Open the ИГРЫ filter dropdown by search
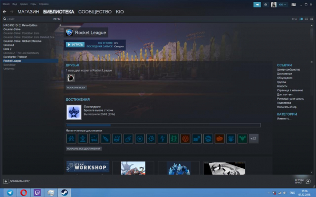Screen dimensions: 316x197 click(57, 19)
